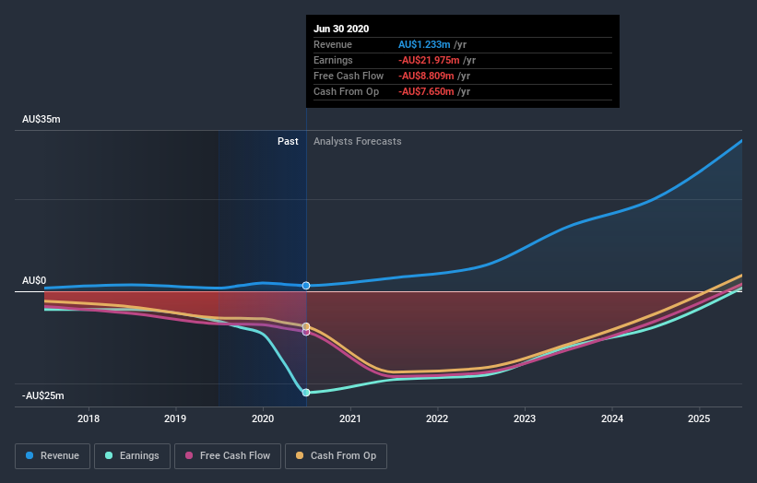Viewport: 757px width, 483px height.
Task: Select the Revenue data point at Jun 2020
Action: [x=306, y=286]
